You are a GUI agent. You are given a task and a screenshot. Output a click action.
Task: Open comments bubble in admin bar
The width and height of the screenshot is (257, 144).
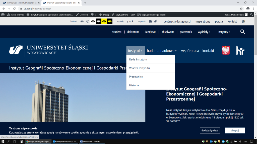coord(94,15)
